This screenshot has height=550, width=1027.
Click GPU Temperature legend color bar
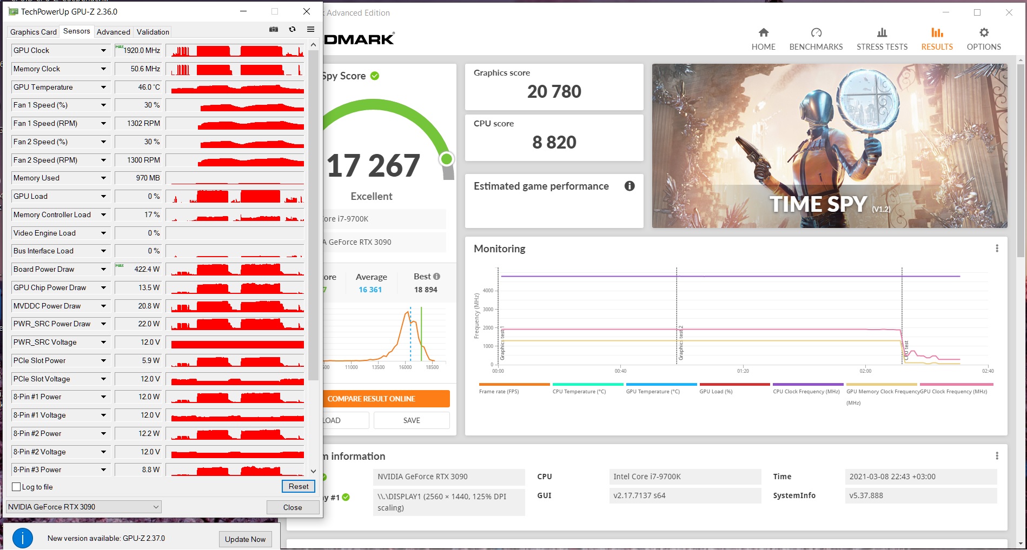661,385
